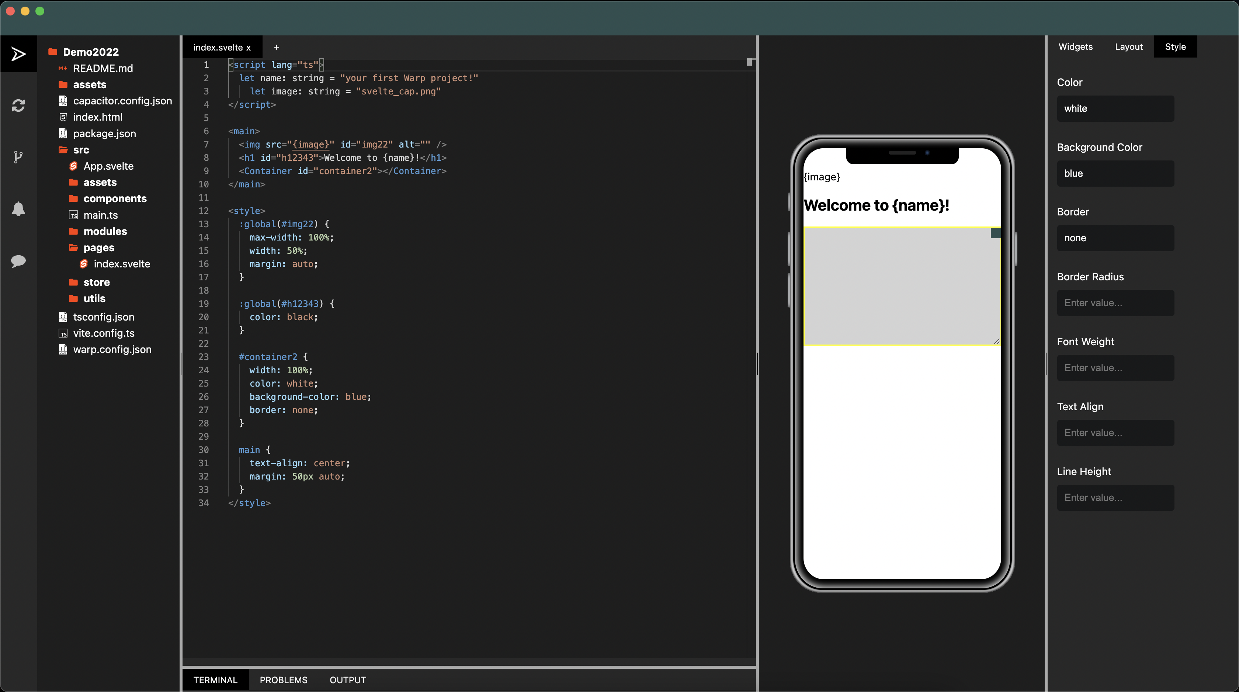The height and width of the screenshot is (692, 1239).
Task: Click the README.md markdown file icon
Action: pyautogui.click(x=63, y=68)
